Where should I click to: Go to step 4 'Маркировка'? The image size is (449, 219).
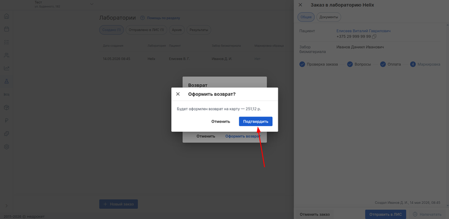click(x=425, y=64)
